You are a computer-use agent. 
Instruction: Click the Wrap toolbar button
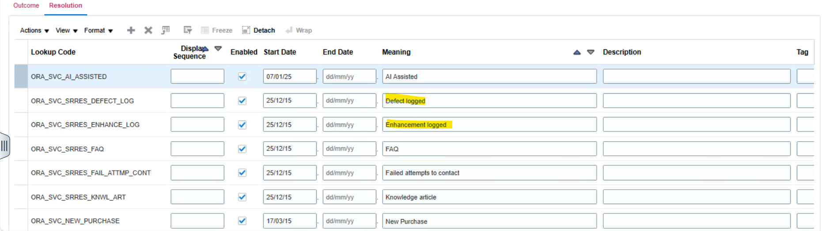pos(299,30)
